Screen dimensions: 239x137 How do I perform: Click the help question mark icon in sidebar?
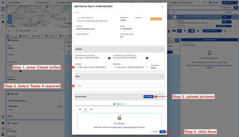[3, 123]
